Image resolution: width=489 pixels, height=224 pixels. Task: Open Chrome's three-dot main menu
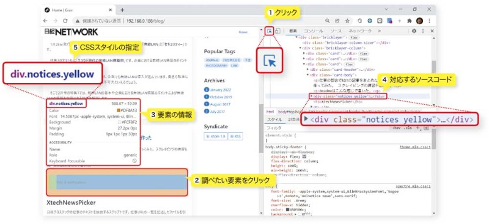[x=430, y=21]
